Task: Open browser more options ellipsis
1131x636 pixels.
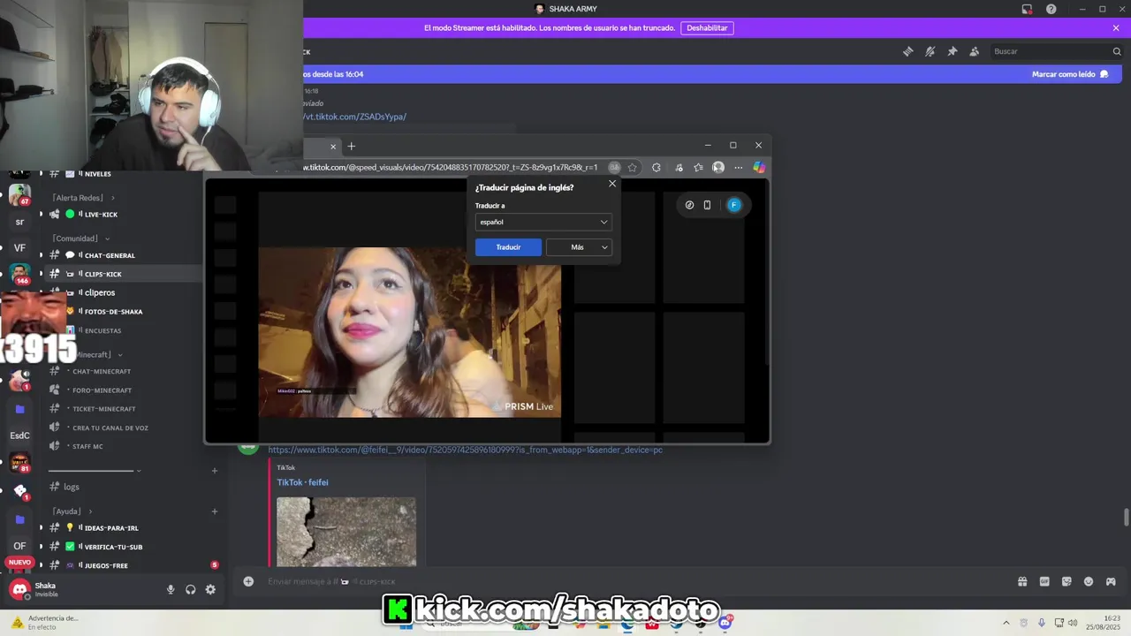Action: tap(738, 167)
